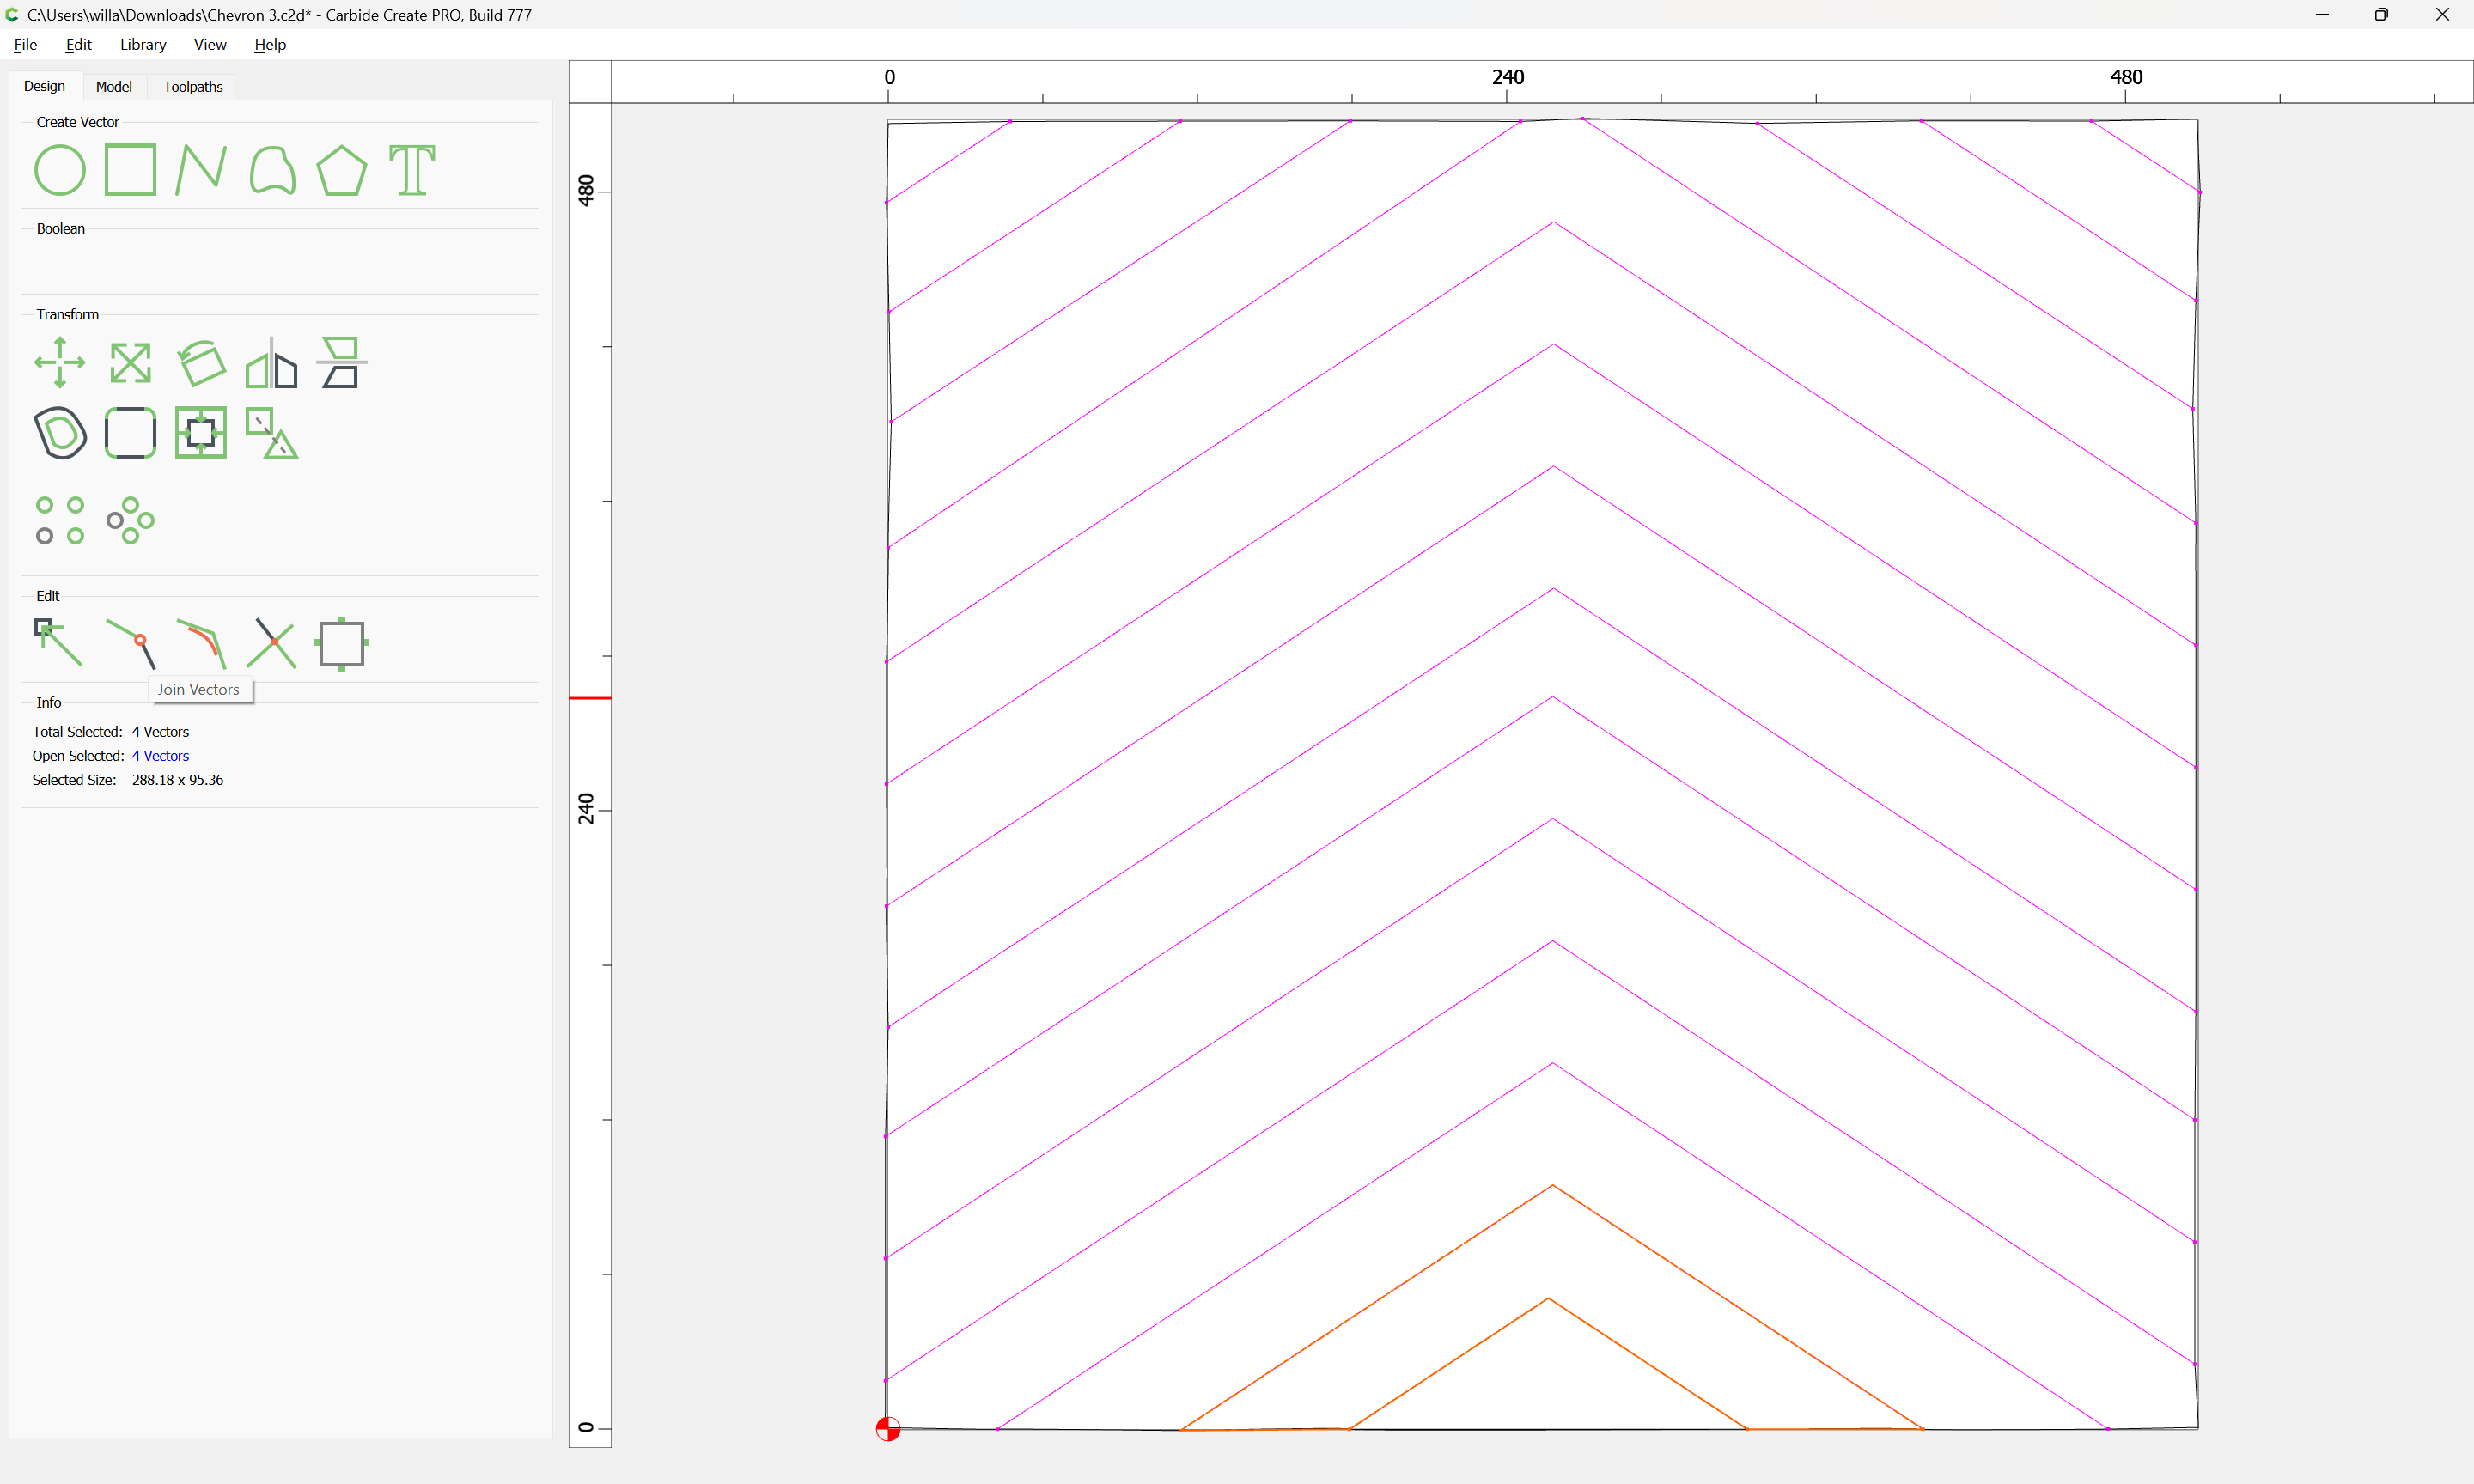Open the Align Vectors tool
This screenshot has height=1484, width=2474.
point(342,362)
